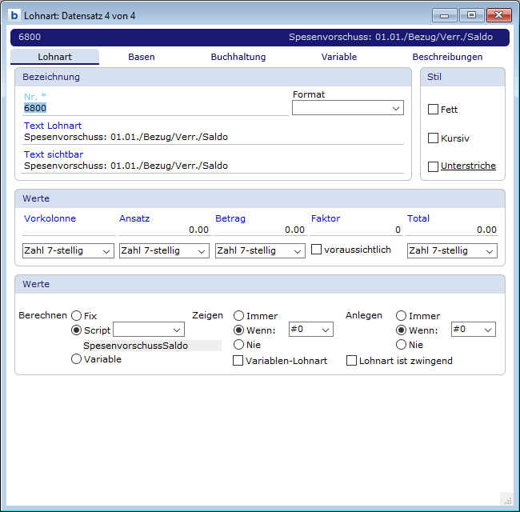Open the Vorkolonne number format dropdown
520x512 pixels.
[x=68, y=251]
